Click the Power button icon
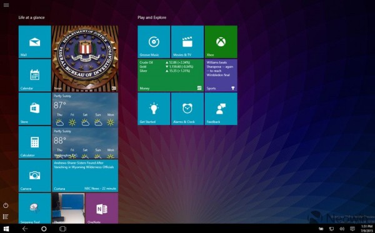375x233 pixels. coord(6,206)
